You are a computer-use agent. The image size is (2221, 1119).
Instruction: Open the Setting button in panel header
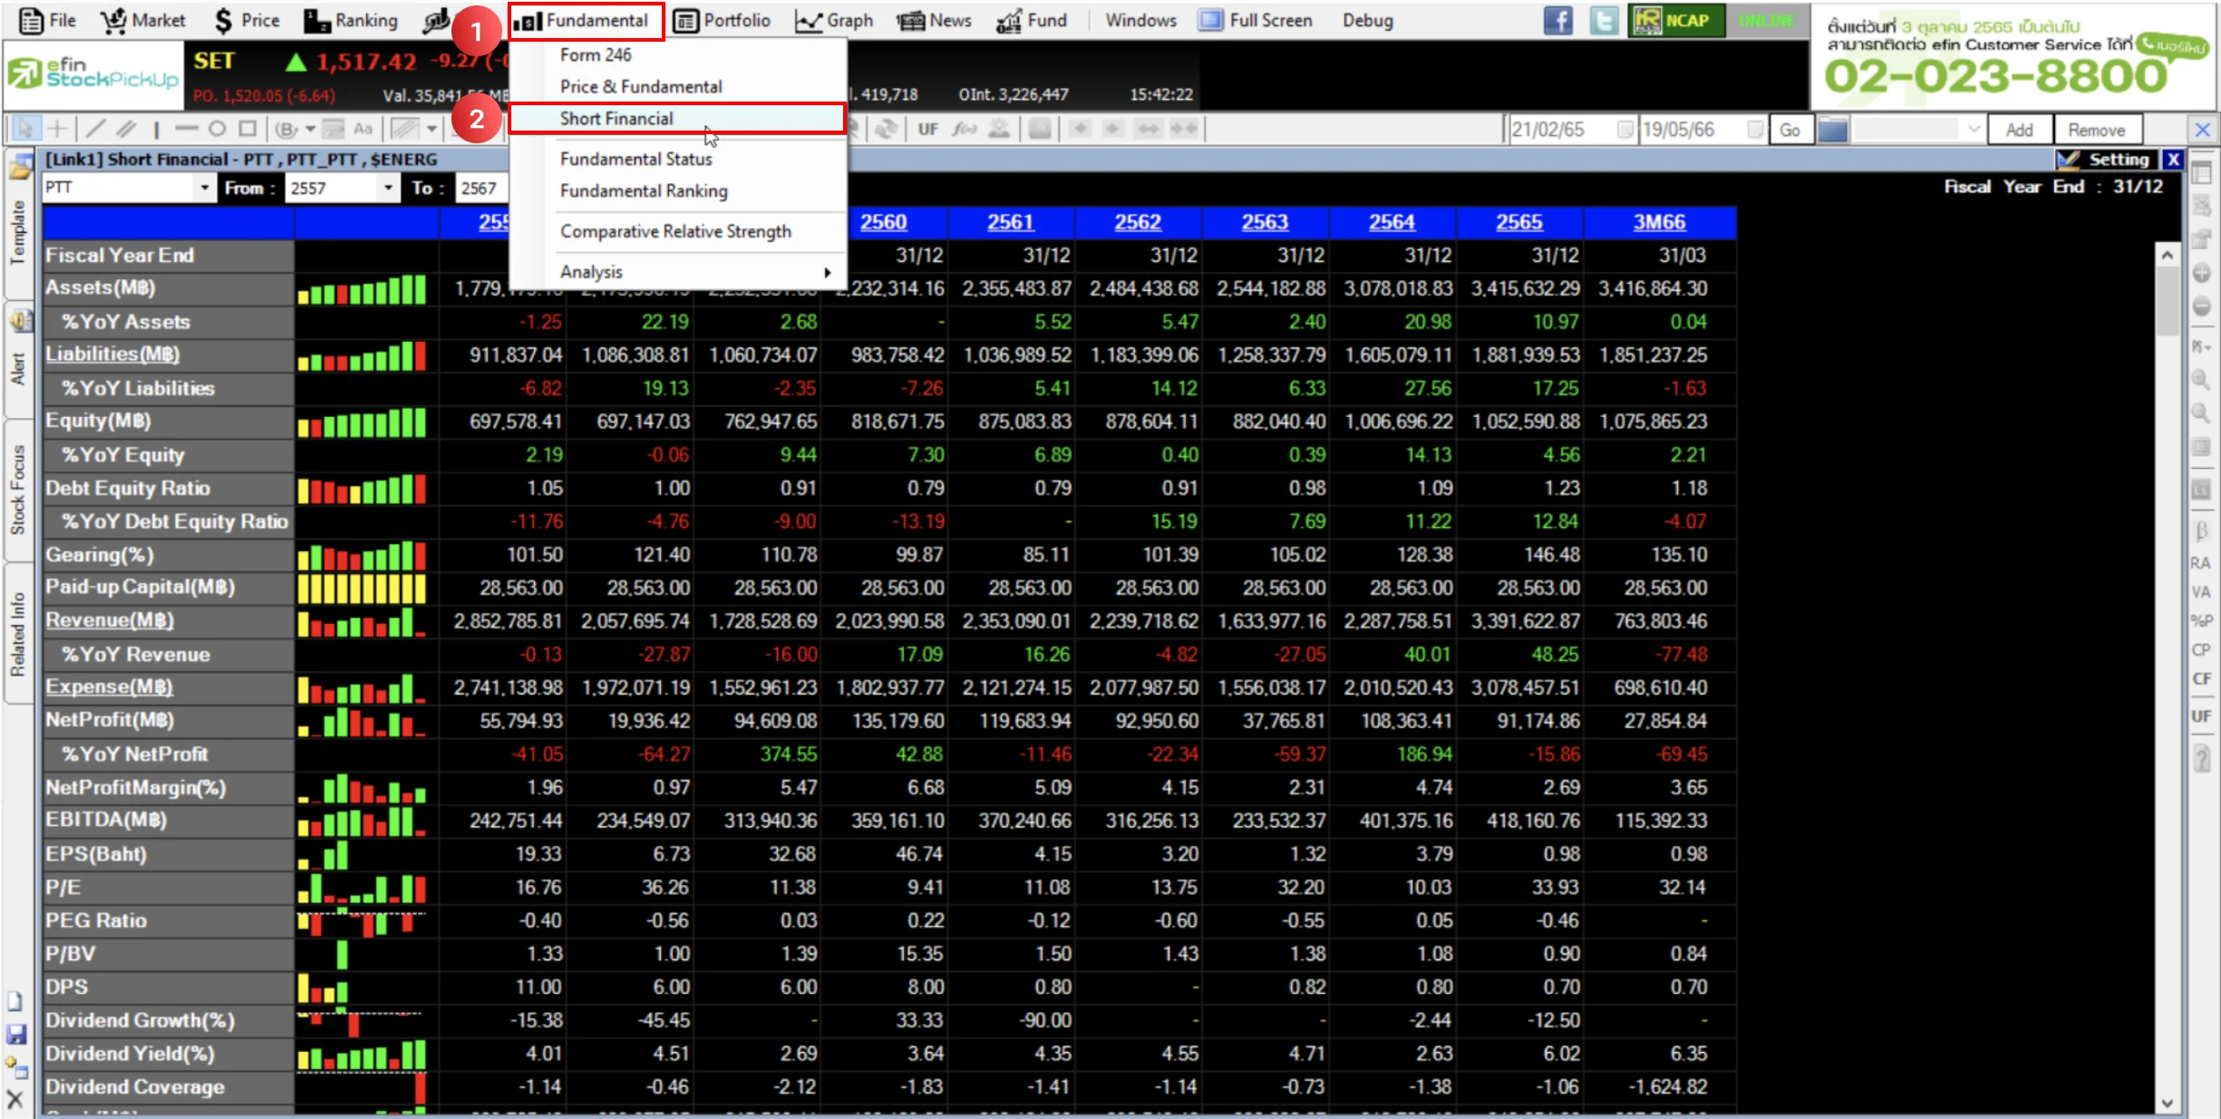pyautogui.click(x=2107, y=160)
